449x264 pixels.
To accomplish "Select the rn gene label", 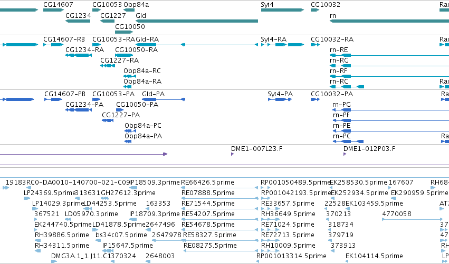I will point(333,16).
